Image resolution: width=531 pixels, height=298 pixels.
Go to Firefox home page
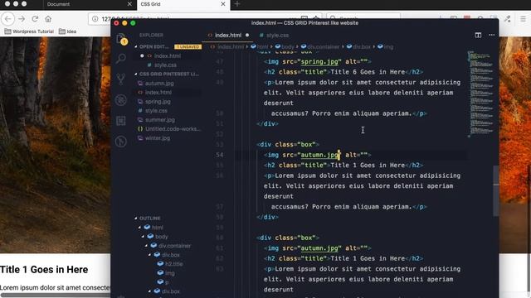[48, 19]
